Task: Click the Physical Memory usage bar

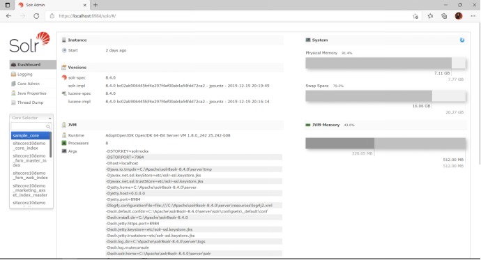Action: [385, 63]
